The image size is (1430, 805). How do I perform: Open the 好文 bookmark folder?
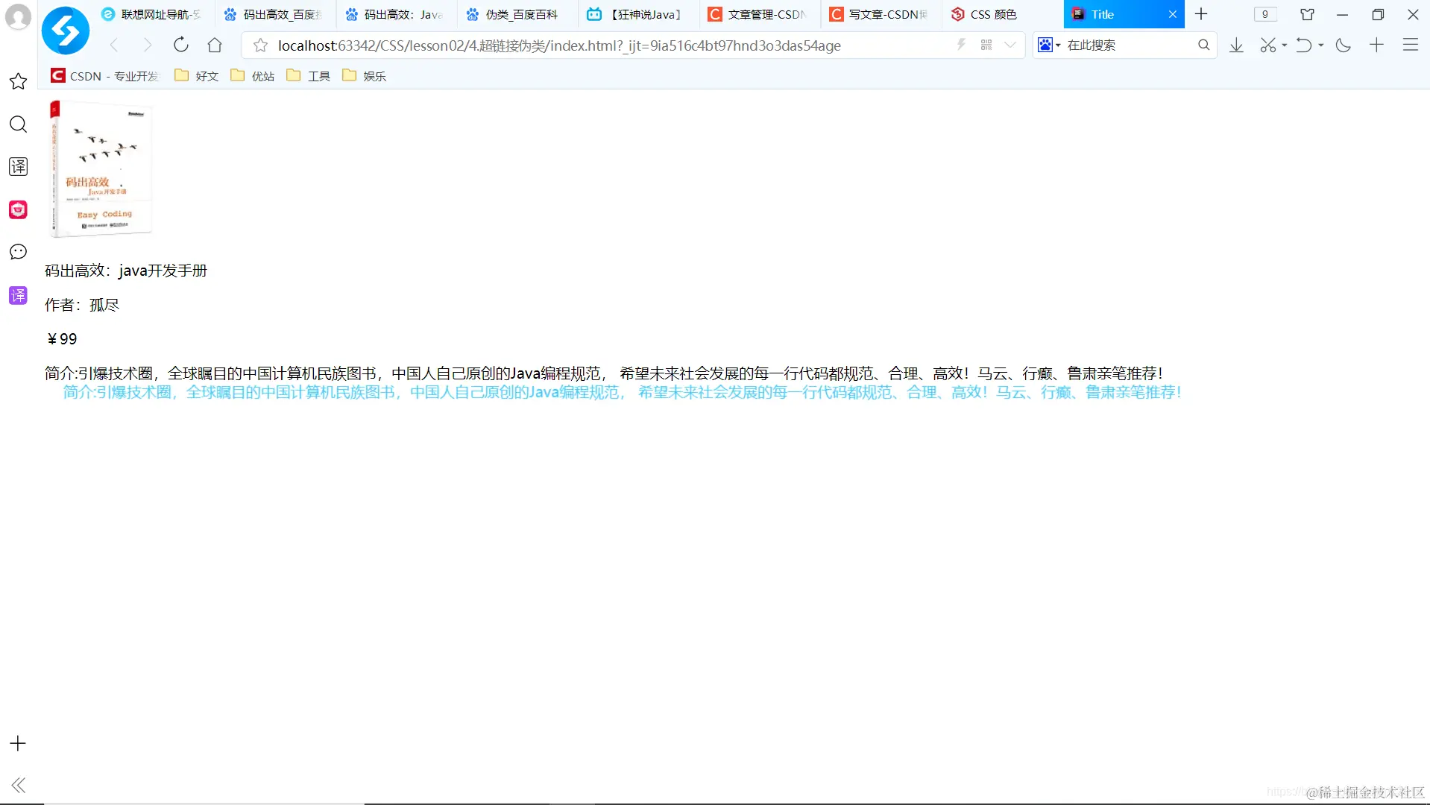[x=197, y=76]
